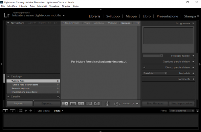This screenshot has height=132, width=201.
Task: Expand the Elenco parole chiave panel
Action: (193, 67)
